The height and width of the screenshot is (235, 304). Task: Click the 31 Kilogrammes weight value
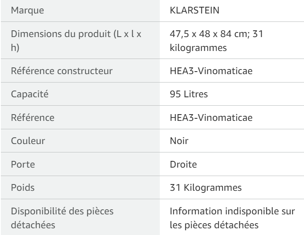coord(206,187)
